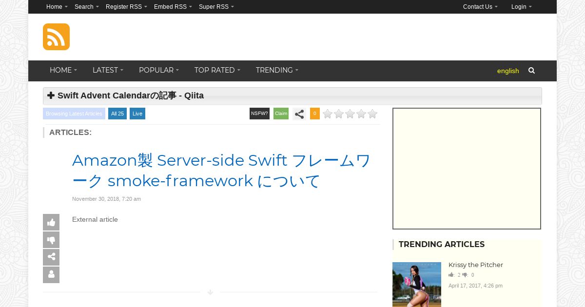Open the TOP RATED navigation menu

(x=217, y=71)
